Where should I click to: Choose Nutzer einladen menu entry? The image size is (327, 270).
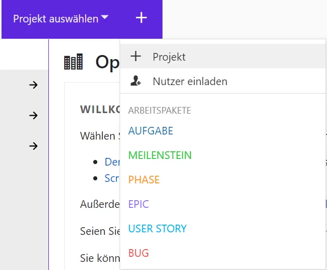point(189,82)
